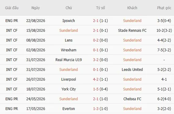The height and width of the screenshot is (114, 174).
Task: Select the Ngày column header
Action: 35,8
